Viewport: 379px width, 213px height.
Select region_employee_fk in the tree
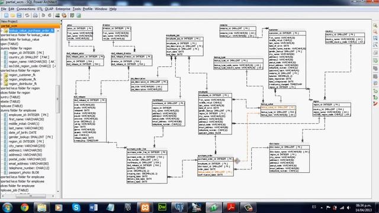click(x=23, y=79)
